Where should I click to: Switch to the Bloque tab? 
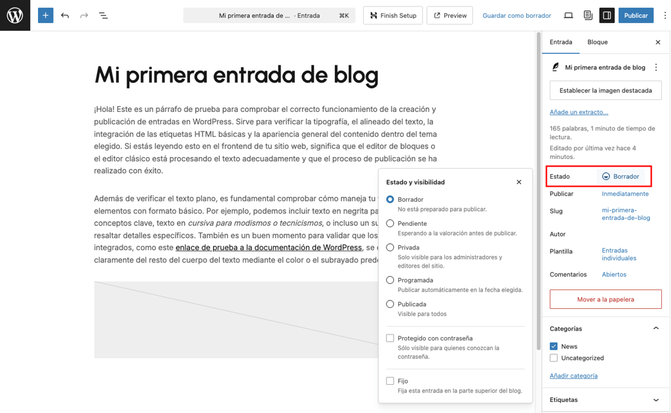coord(598,42)
